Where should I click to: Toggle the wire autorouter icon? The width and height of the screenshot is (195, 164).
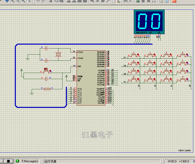[118, 1]
